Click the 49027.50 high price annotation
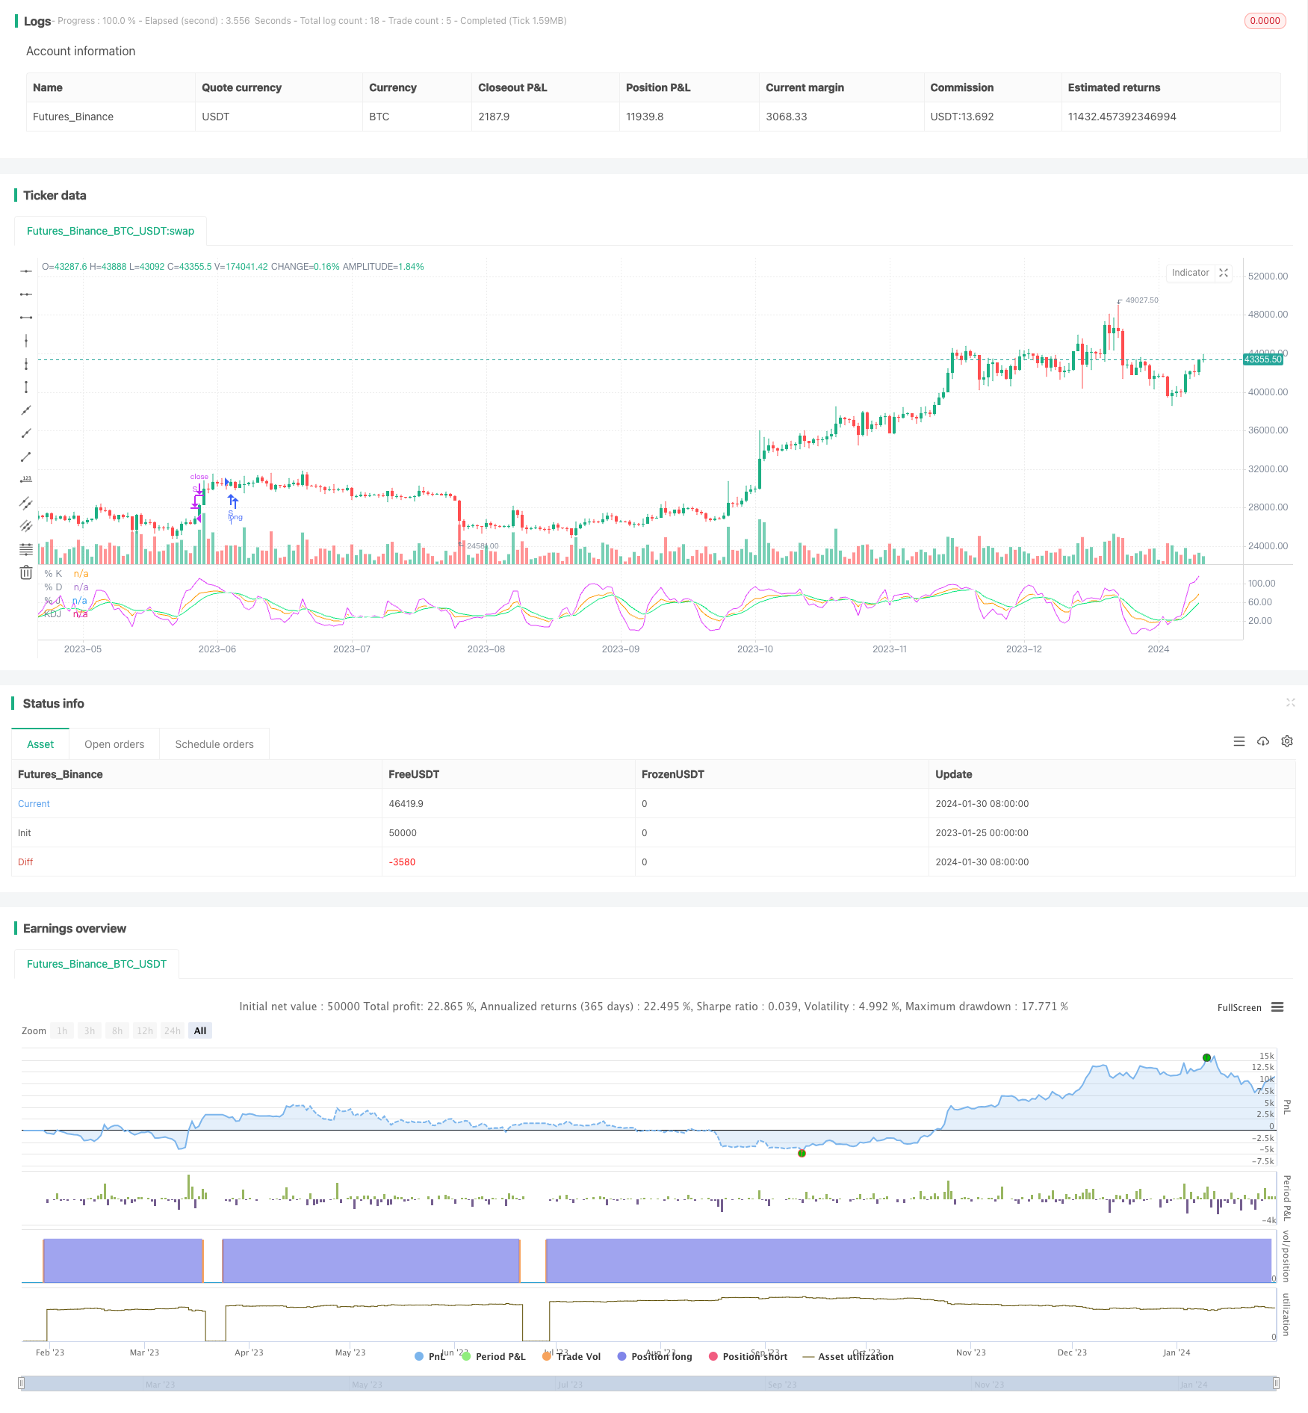The height and width of the screenshot is (1413, 1308). click(1141, 300)
